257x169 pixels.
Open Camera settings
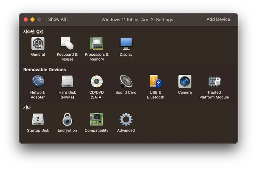185,81
